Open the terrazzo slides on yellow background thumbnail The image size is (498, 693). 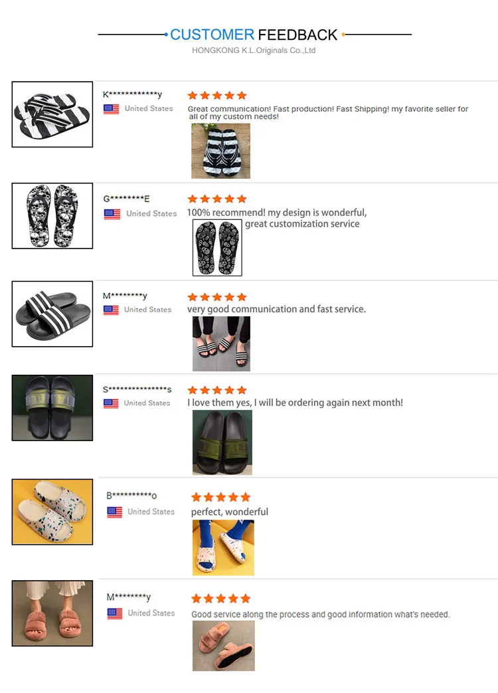pyautogui.click(x=52, y=512)
